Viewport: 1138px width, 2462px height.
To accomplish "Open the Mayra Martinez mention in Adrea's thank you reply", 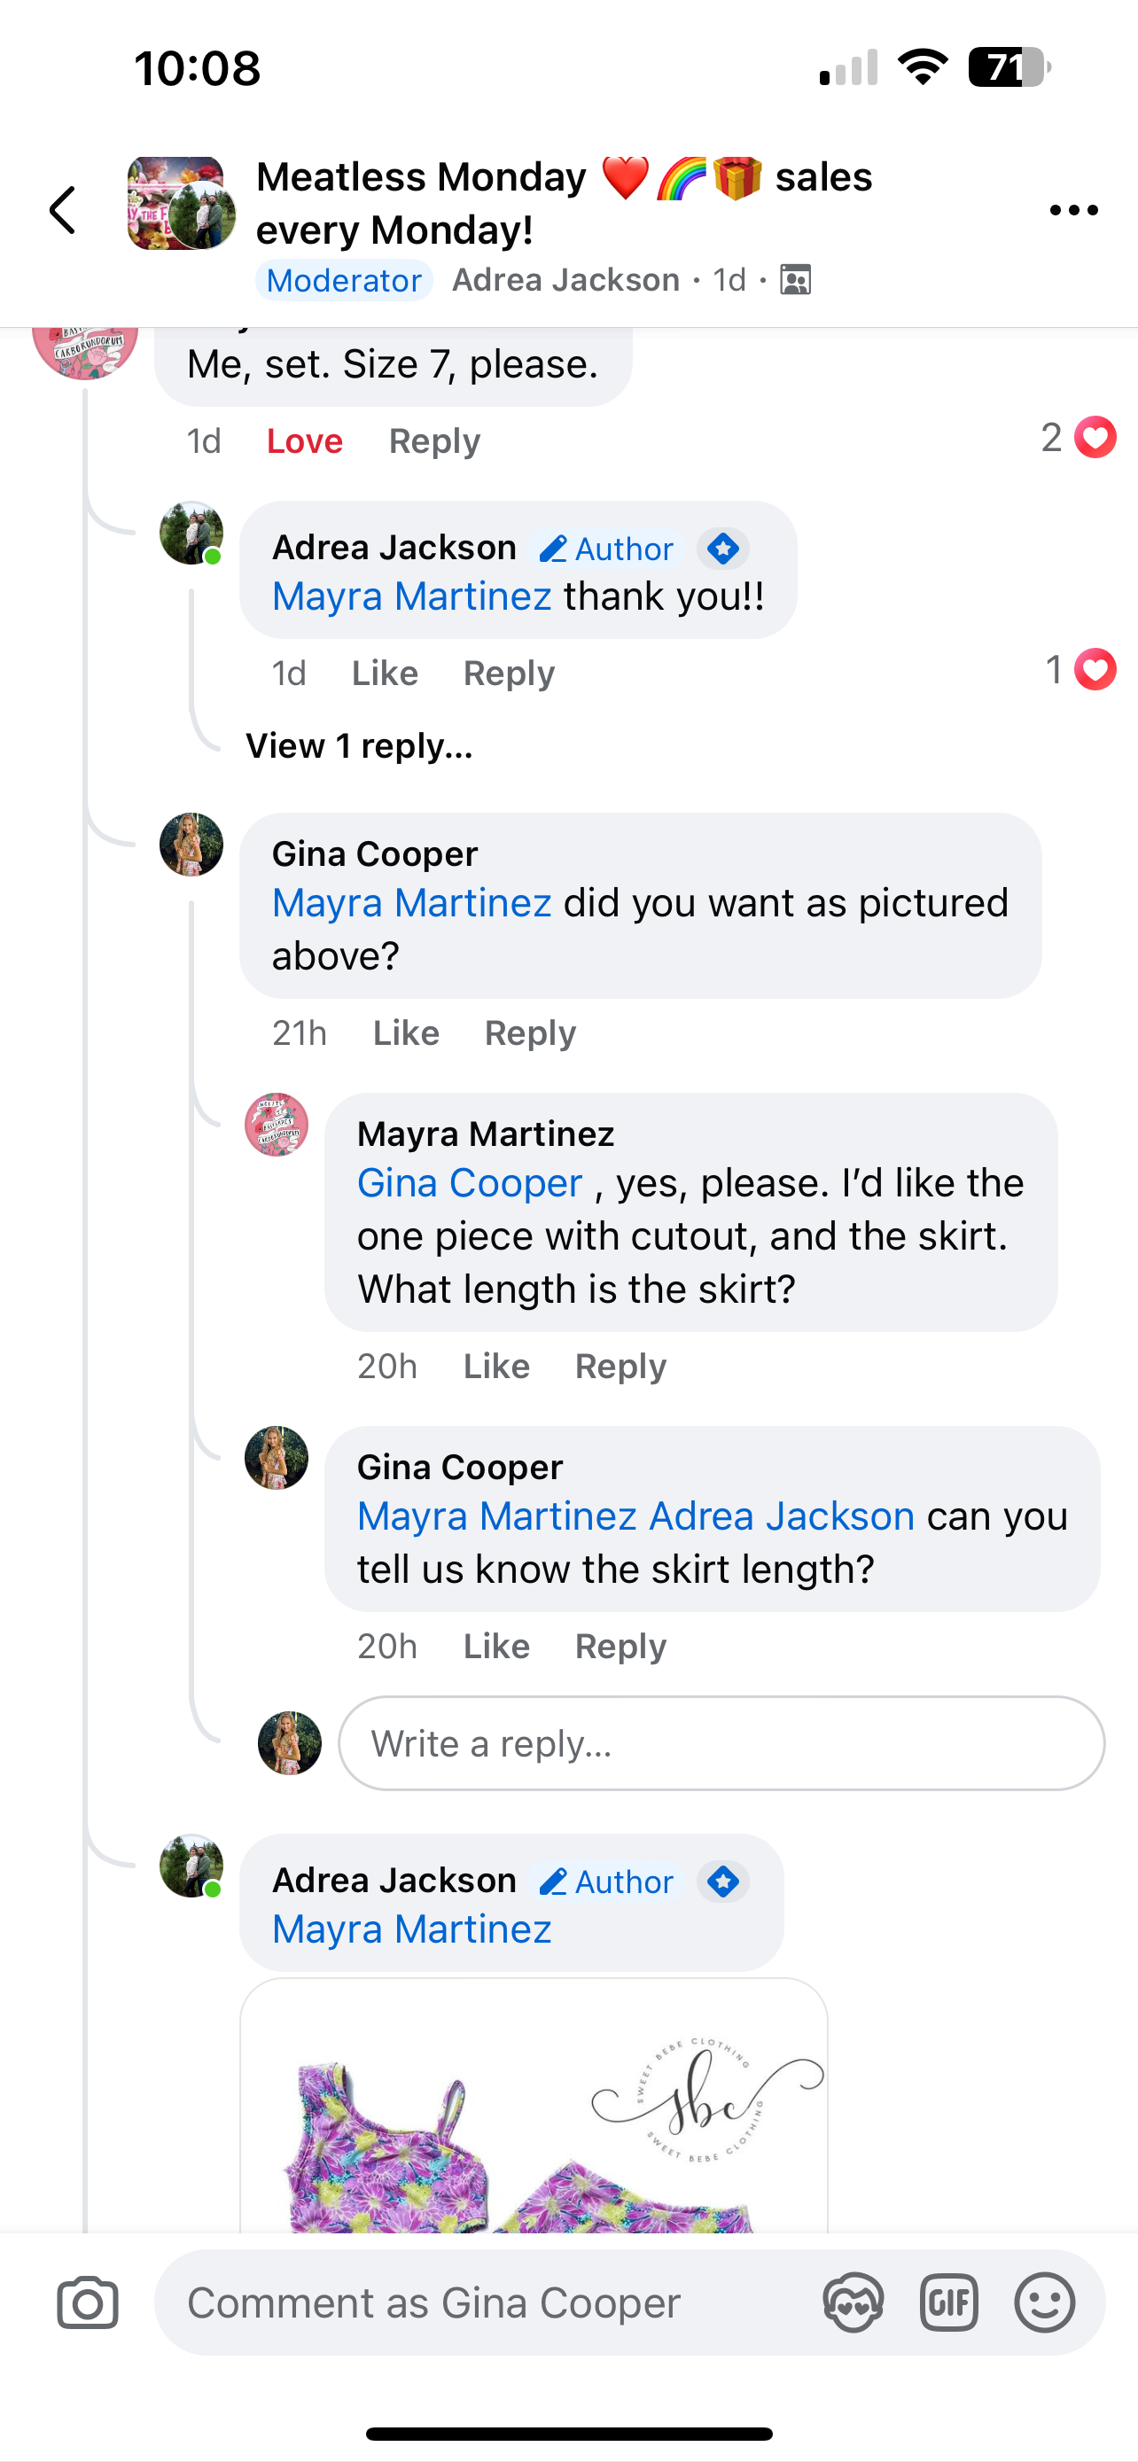I will (x=411, y=596).
